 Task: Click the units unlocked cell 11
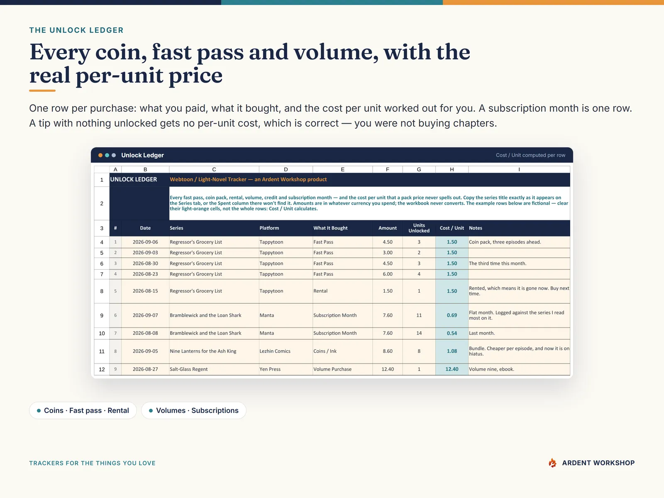pos(419,315)
